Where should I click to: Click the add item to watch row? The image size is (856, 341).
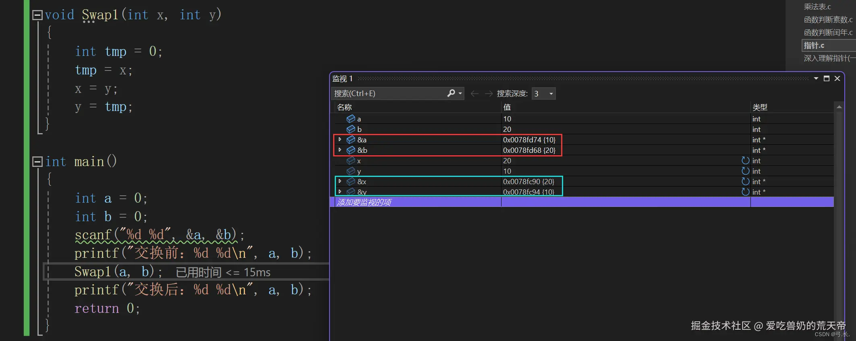pos(582,202)
